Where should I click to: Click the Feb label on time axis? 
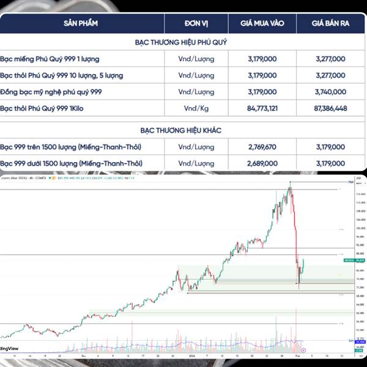[x=297, y=356]
